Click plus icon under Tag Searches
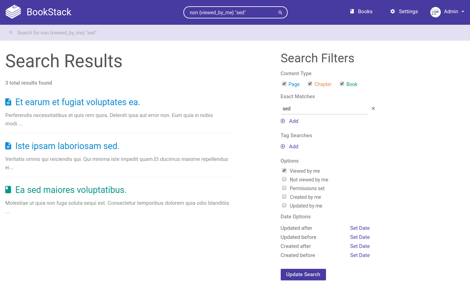The height and width of the screenshot is (288, 470). click(283, 147)
